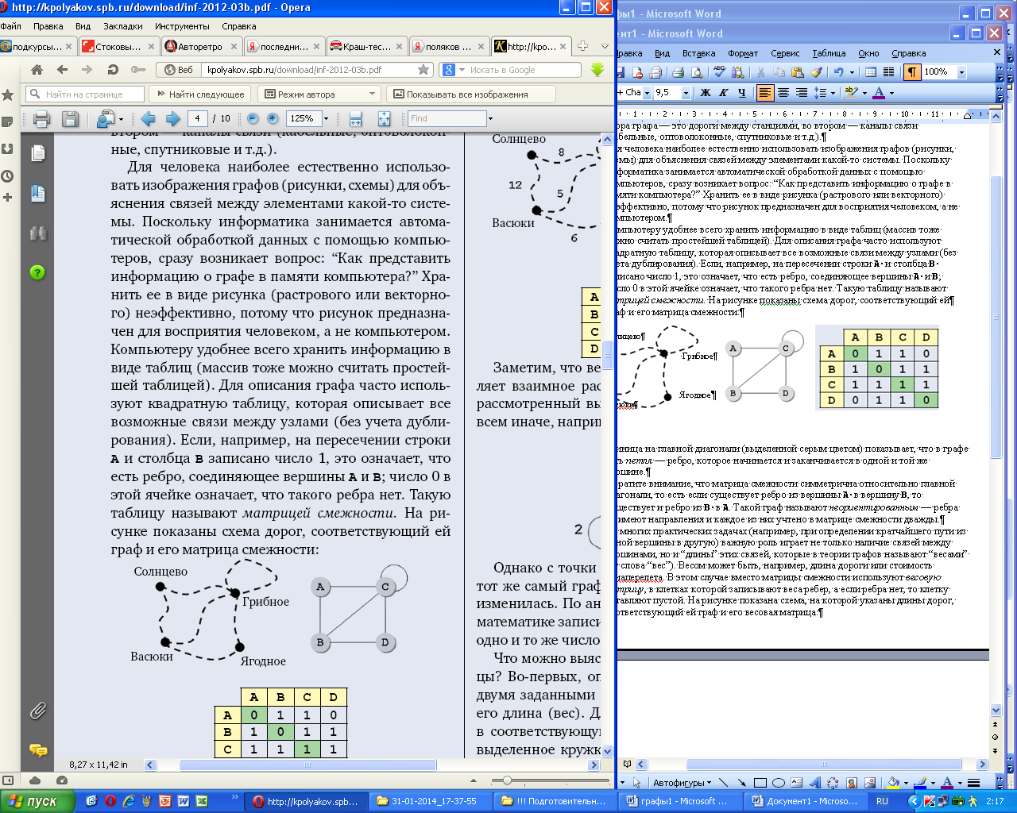Toggle left alignment in Word
The width and height of the screenshot is (1017, 813).
[x=764, y=93]
